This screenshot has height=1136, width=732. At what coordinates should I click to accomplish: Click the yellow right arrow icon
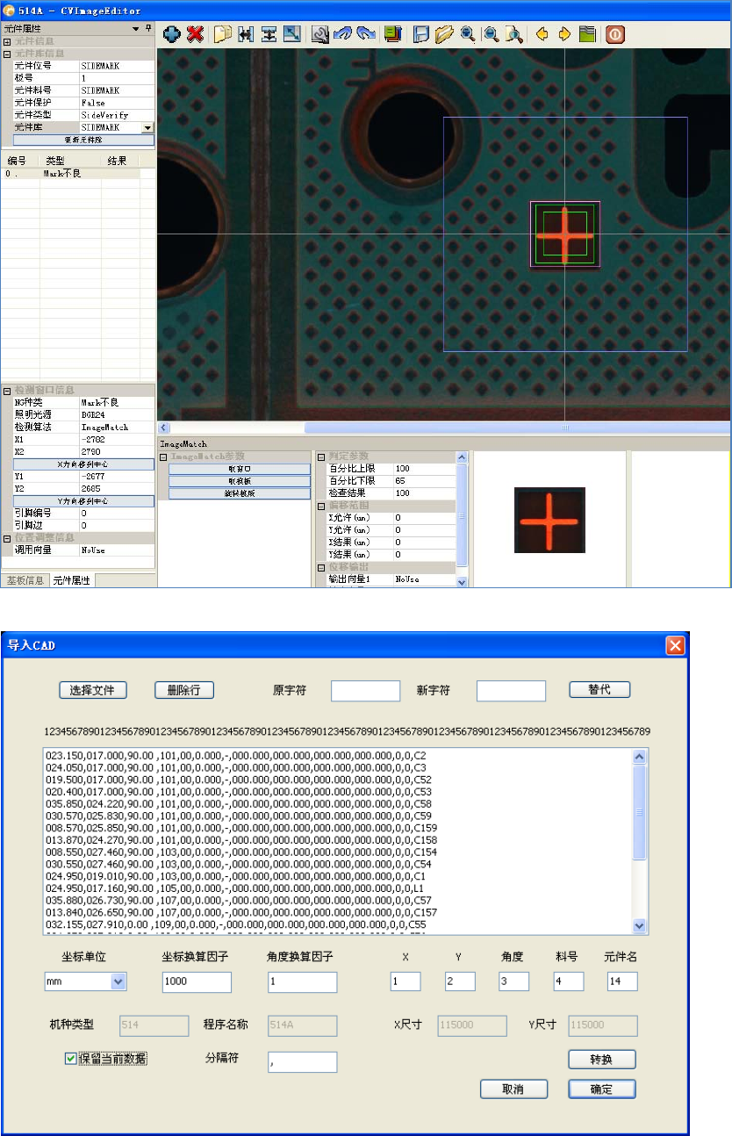(564, 34)
